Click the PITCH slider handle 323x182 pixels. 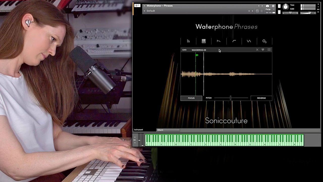pos(230,98)
